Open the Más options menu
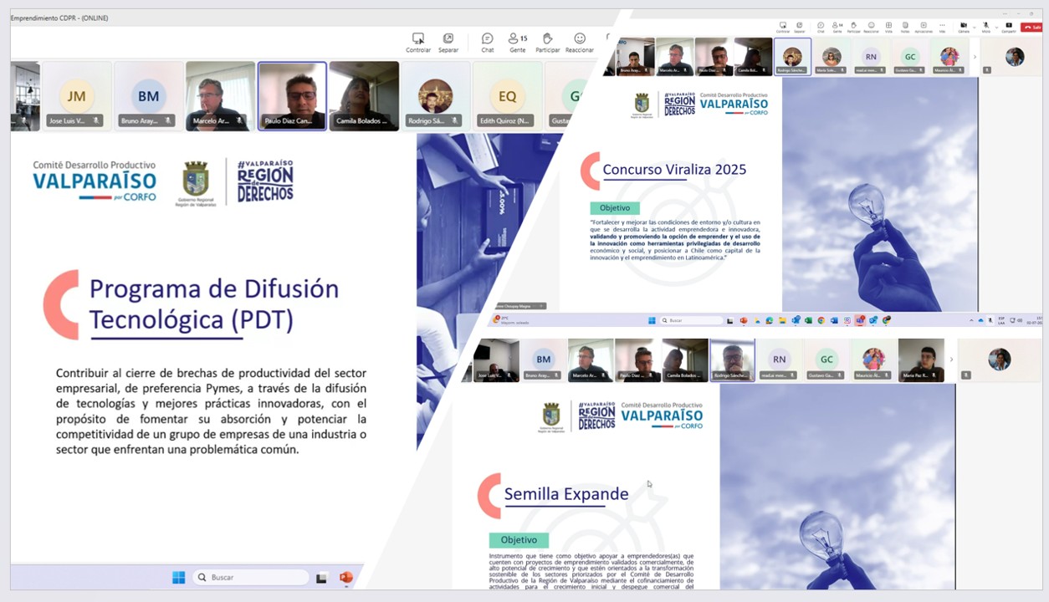The height and width of the screenshot is (602, 1049). point(942,27)
